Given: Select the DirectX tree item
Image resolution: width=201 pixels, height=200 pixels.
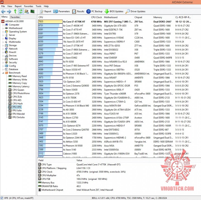Looking at the screenshot, I should [13, 52].
